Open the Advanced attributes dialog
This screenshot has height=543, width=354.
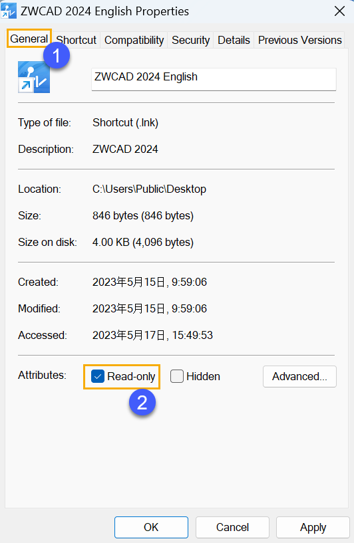click(299, 376)
